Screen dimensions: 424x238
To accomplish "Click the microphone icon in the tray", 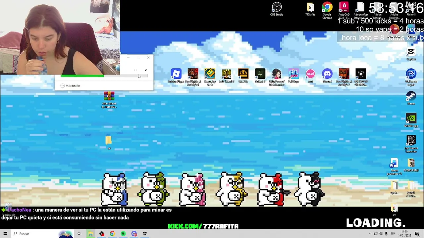I will pyautogui.click(x=386, y=234).
